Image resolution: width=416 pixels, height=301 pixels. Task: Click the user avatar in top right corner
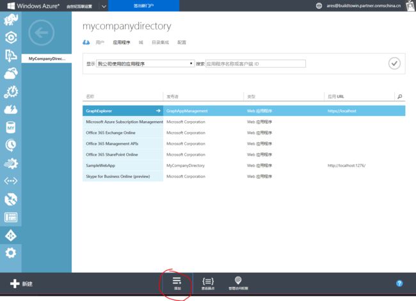point(410,6)
